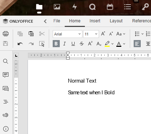Open the Activity lightning bolt icon
This screenshot has width=151, height=134.
point(75,7)
